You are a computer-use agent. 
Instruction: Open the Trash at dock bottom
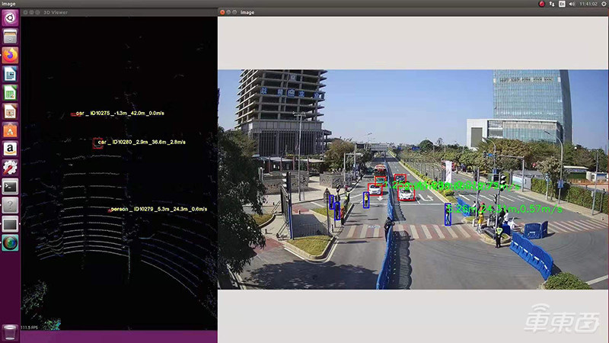(10, 330)
